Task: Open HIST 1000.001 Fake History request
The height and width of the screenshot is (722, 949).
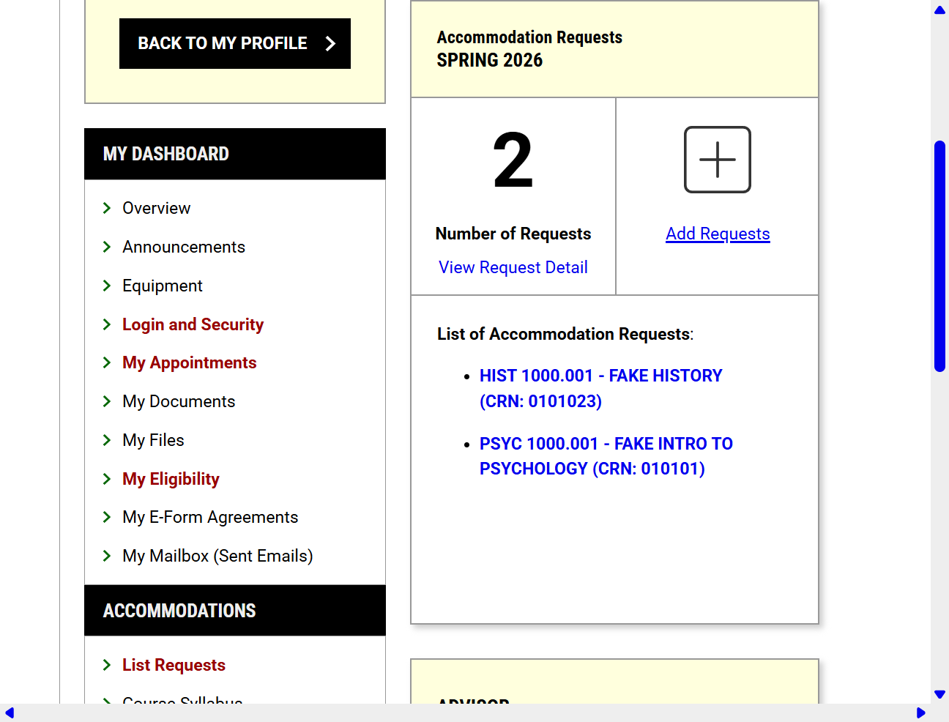Action: [x=600, y=388]
